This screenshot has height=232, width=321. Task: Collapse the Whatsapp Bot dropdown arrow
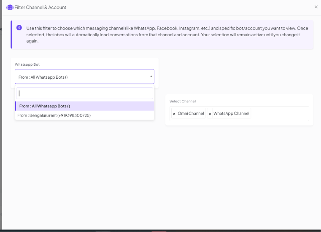[x=151, y=77]
